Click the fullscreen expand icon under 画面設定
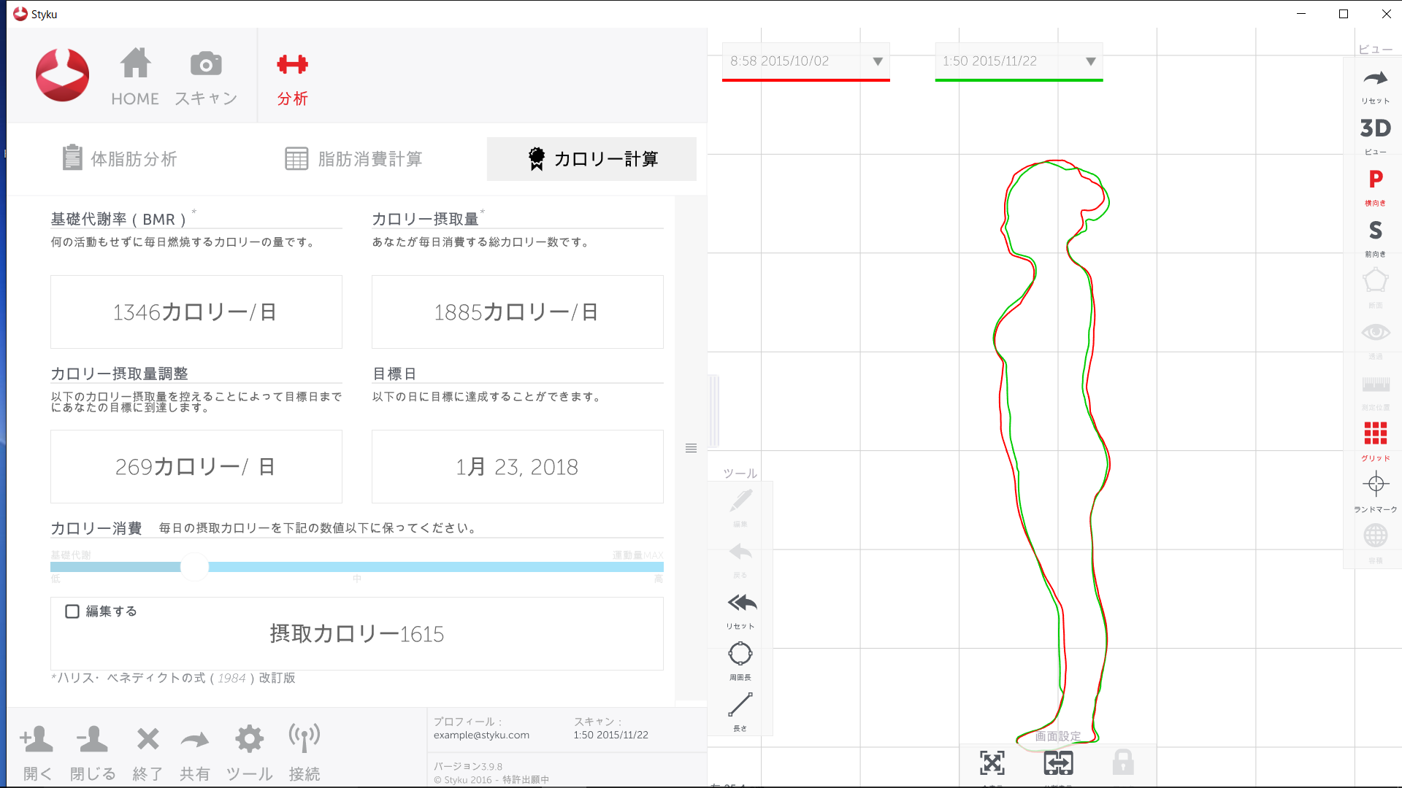Image resolution: width=1402 pixels, height=788 pixels. click(992, 763)
